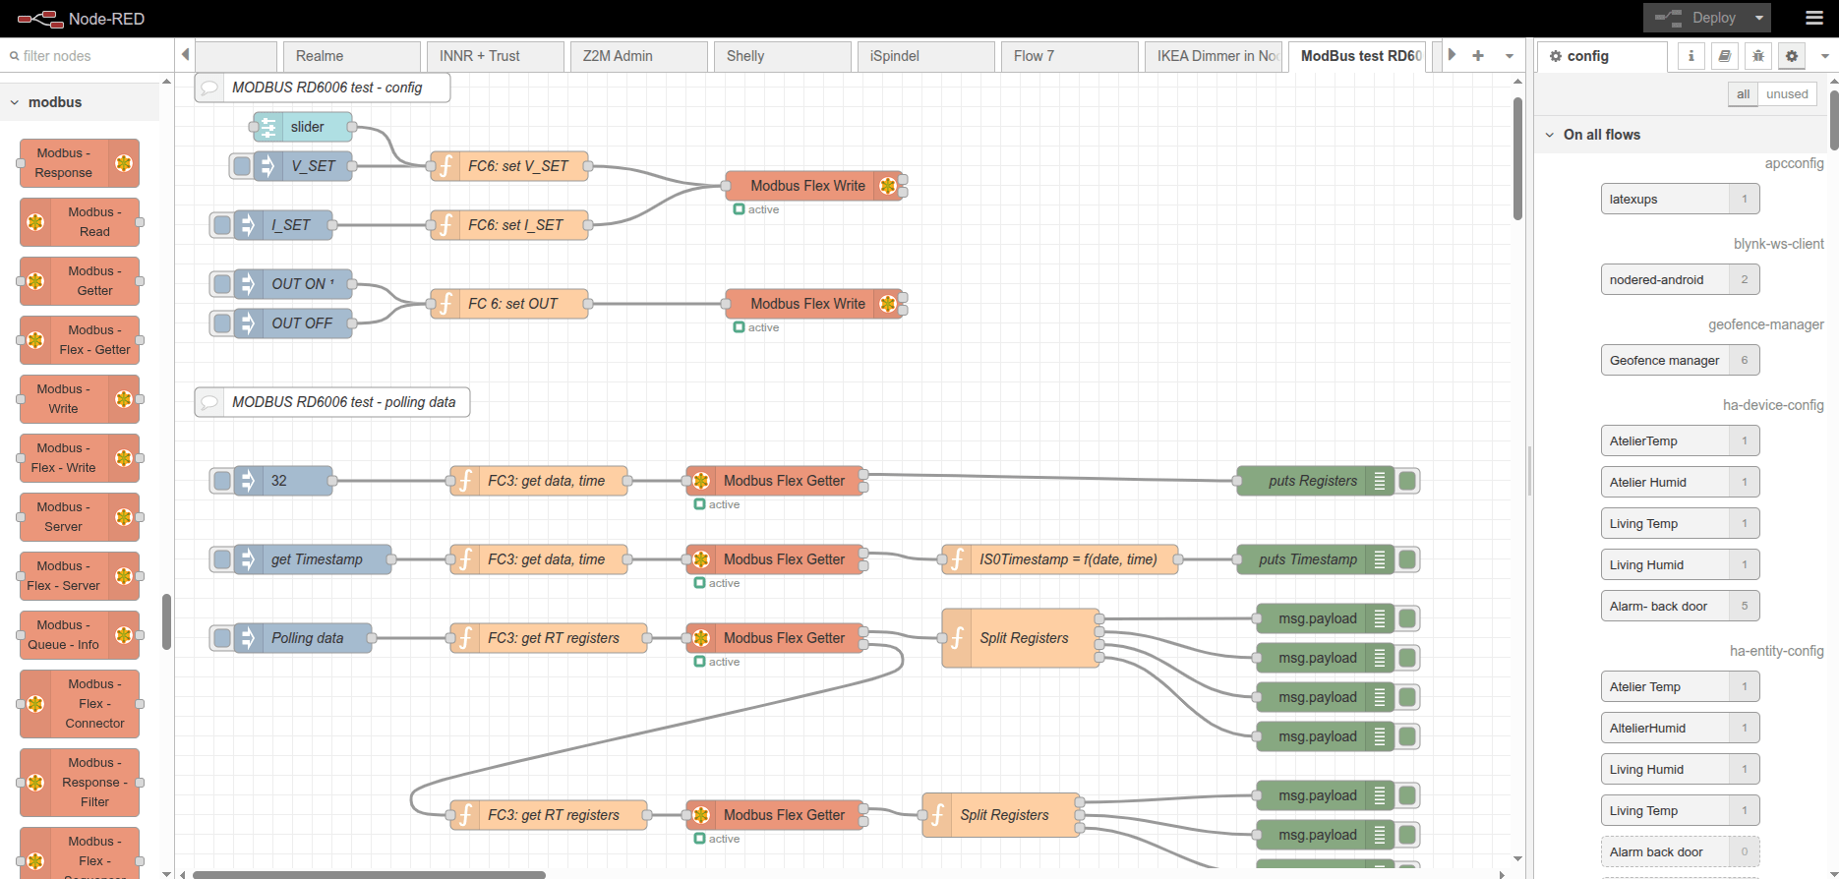The width and height of the screenshot is (1839, 879).
Task: Switch to the Z2M Admin flow tab
Action: pos(638,56)
